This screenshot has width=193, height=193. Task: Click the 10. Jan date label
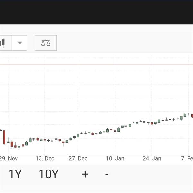point(115,158)
